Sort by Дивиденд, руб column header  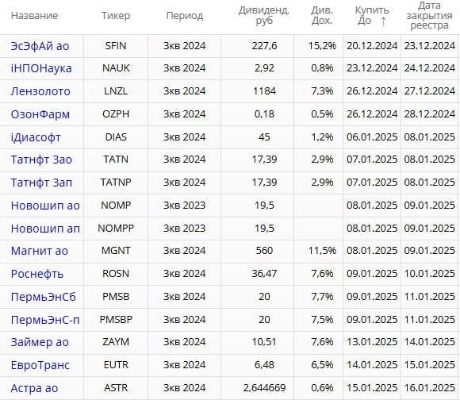click(x=264, y=16)
